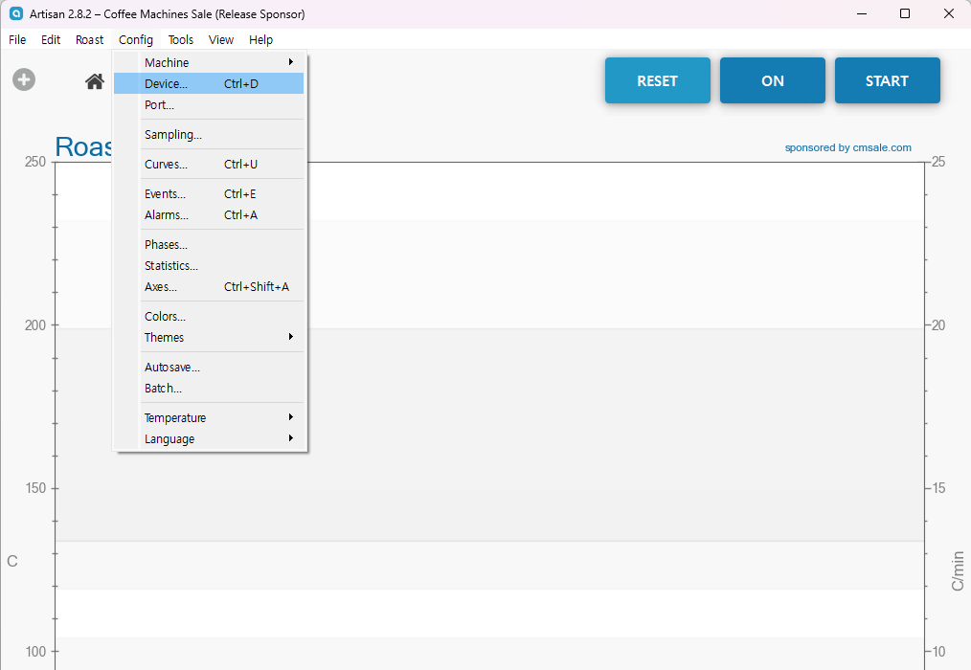Screen dimensions: 971x670
Task: Open the Tools menu in menu bar
Action: click(x=181, y=40)
